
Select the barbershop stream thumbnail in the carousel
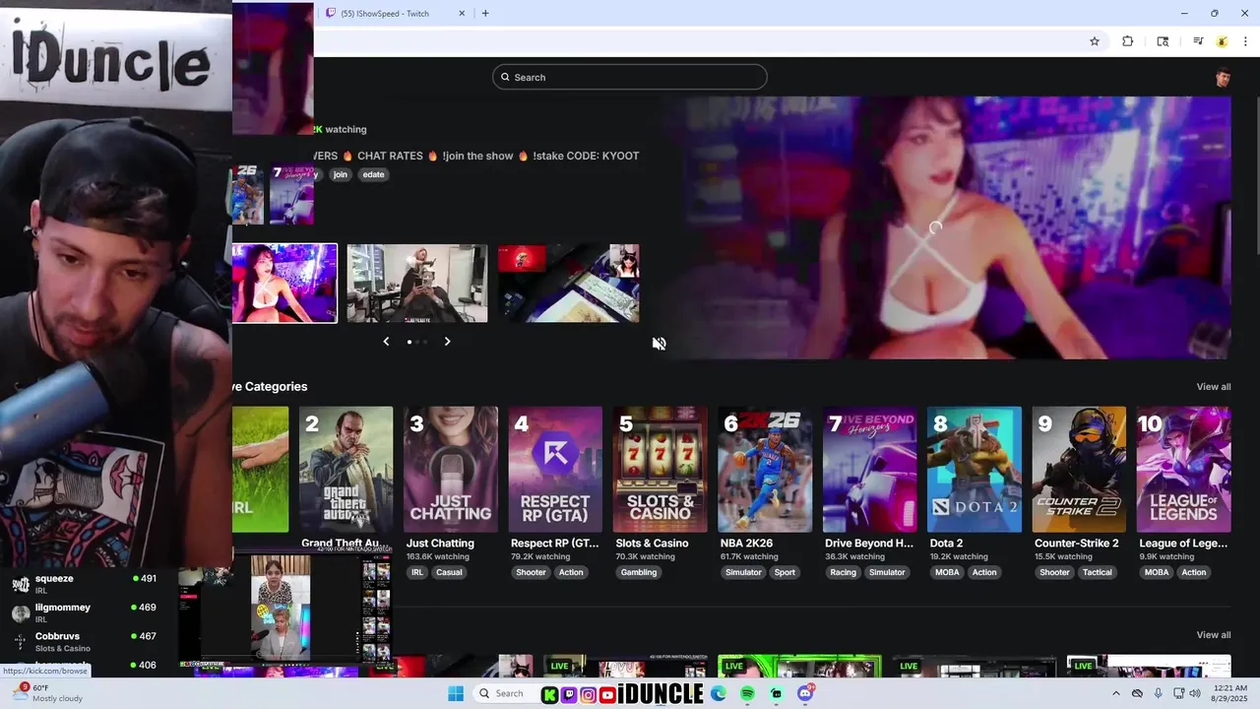(417, 283)
